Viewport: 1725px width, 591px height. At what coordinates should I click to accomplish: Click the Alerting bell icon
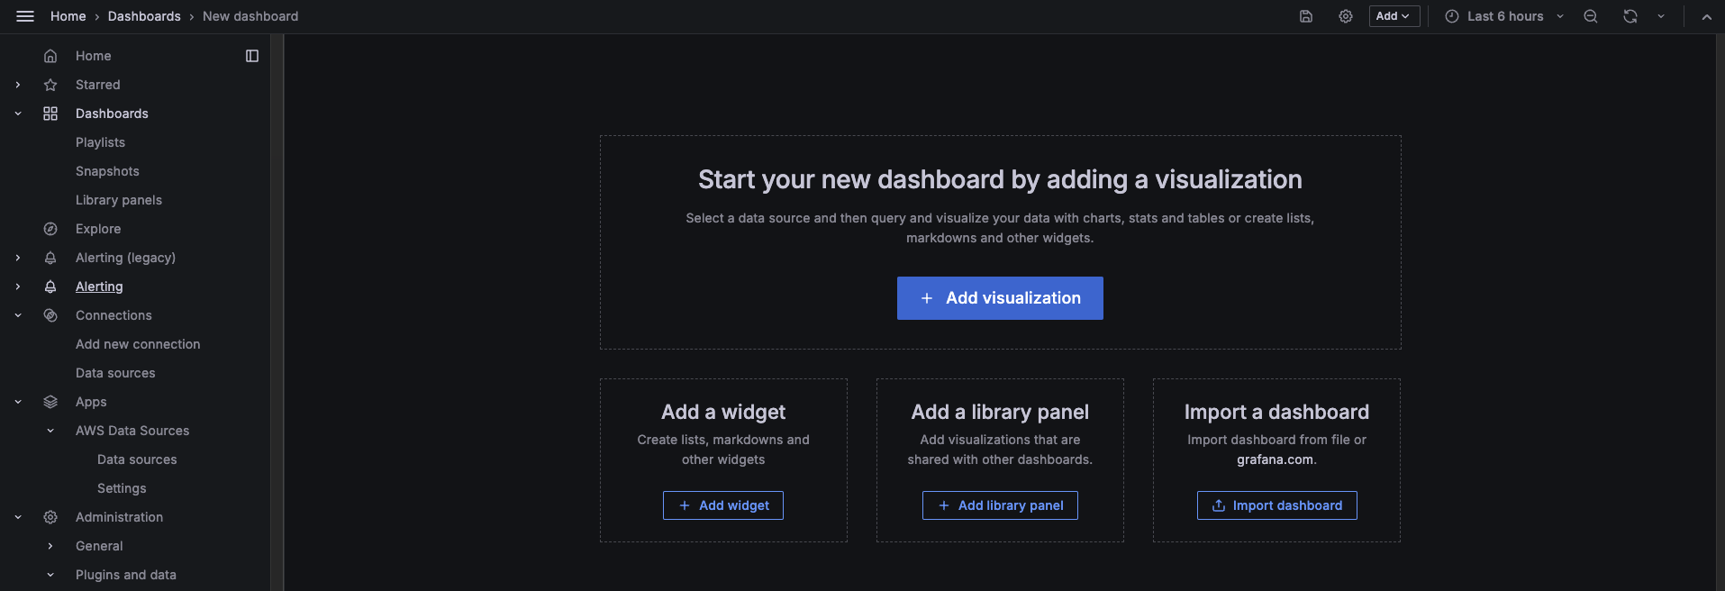50,286
